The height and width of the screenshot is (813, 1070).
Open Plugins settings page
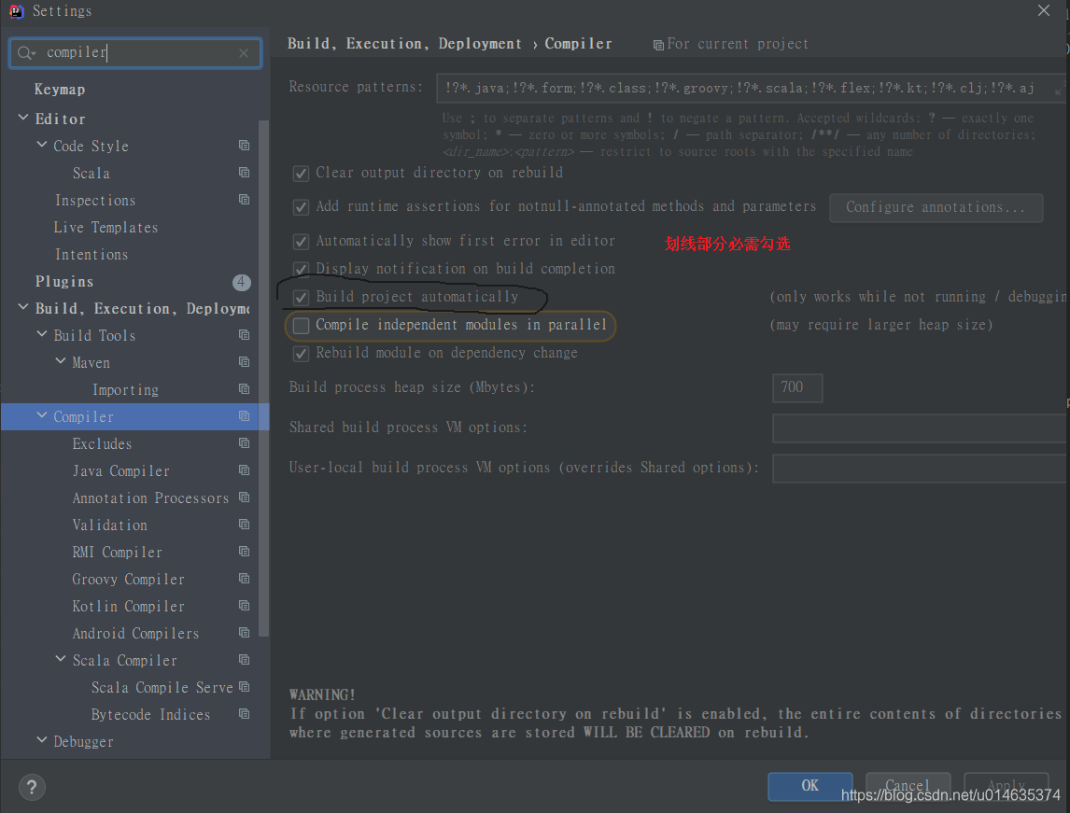(64, 282)
